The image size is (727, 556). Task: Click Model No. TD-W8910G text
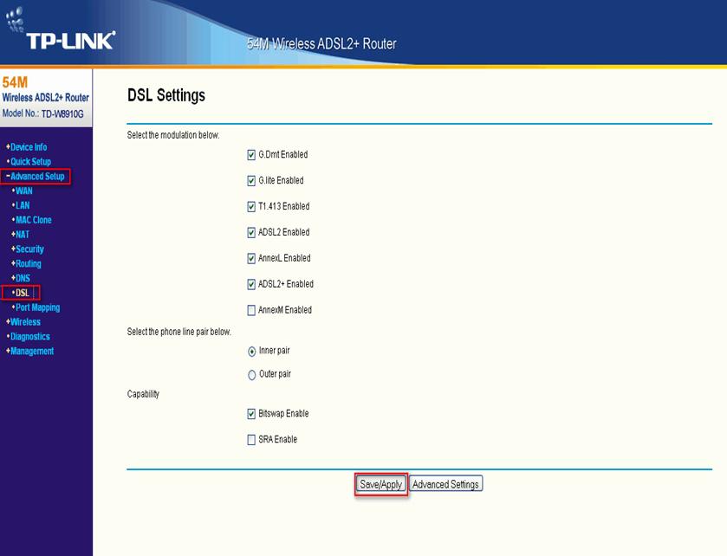42,113
